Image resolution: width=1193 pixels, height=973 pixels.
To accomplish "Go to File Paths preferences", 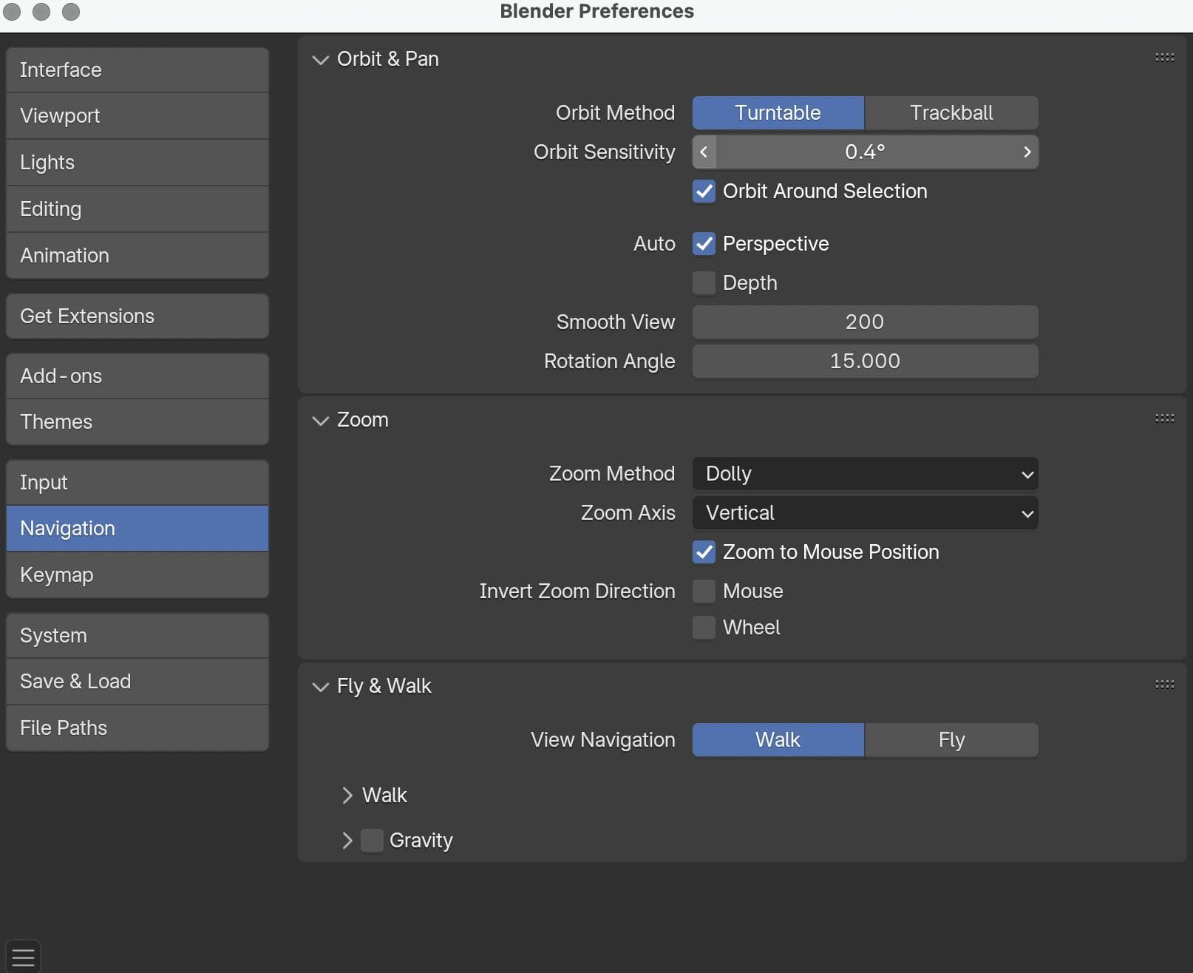I will coord(137,728).
